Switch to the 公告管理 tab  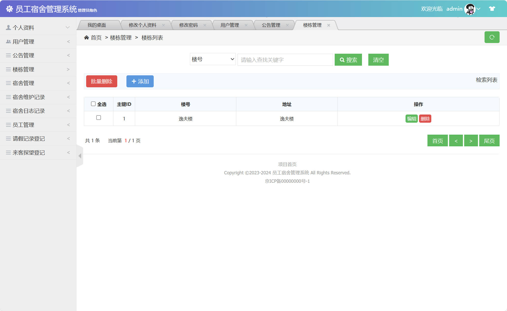coord(270,25)
